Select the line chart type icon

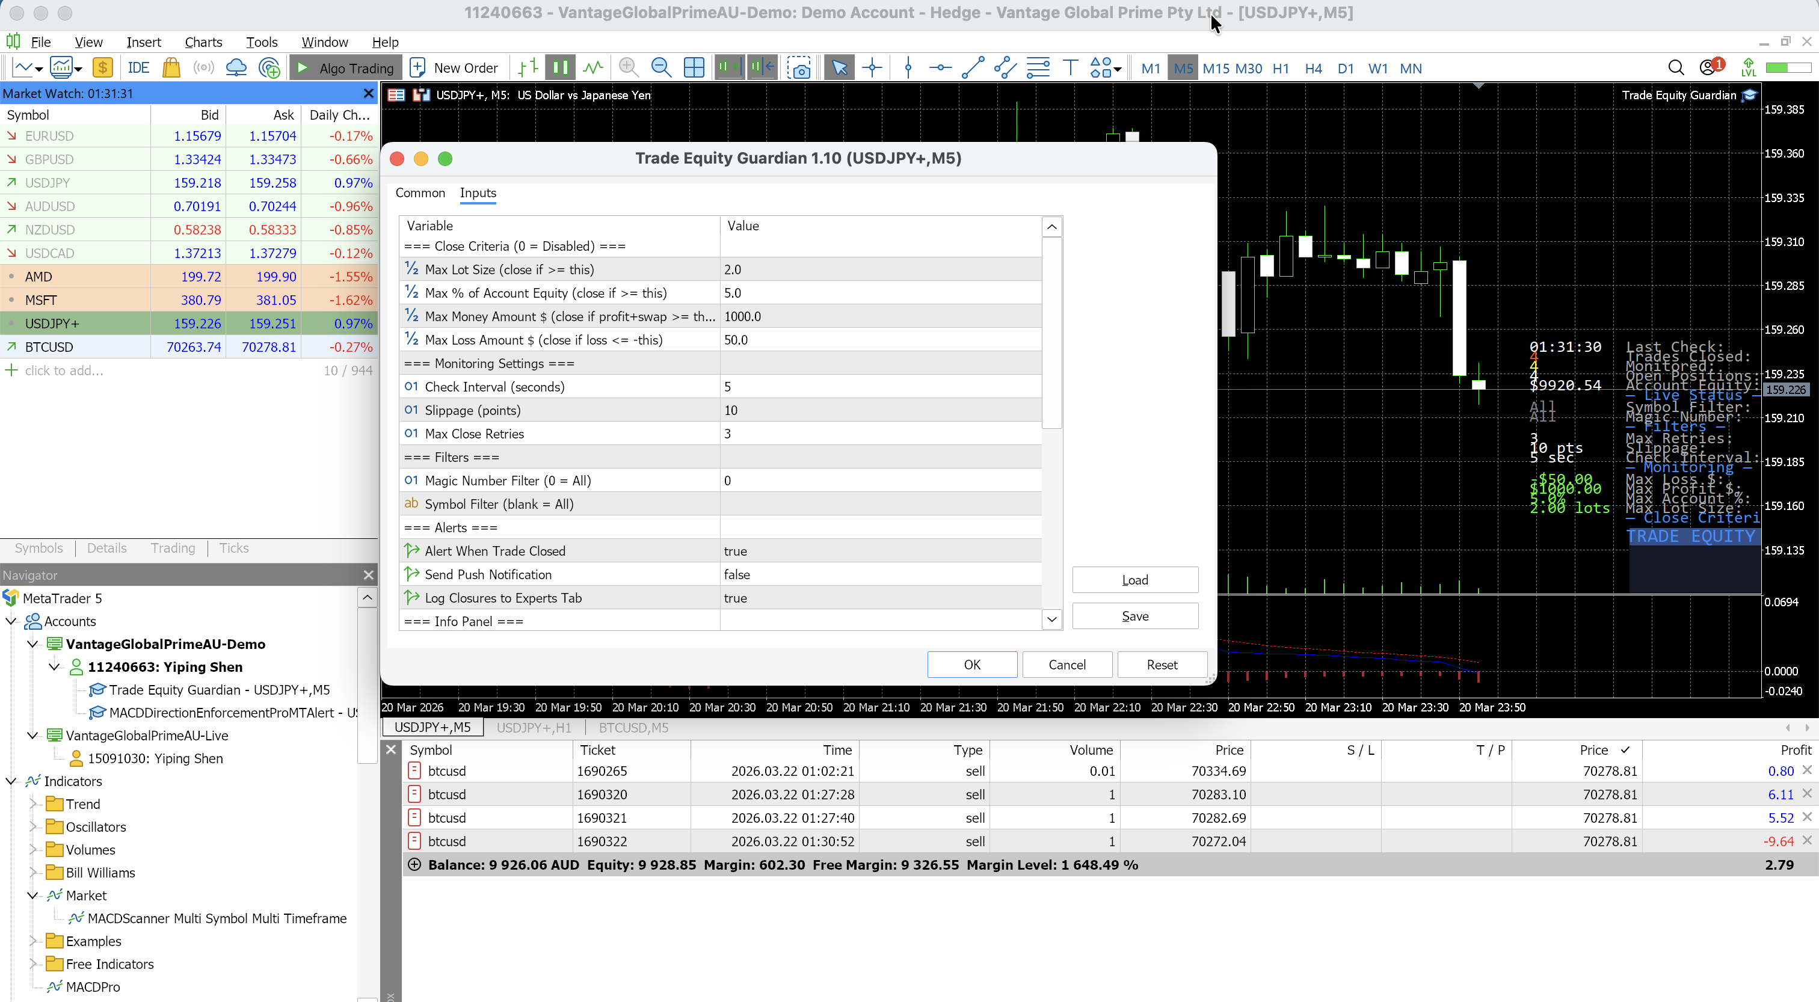pos(593,68)
